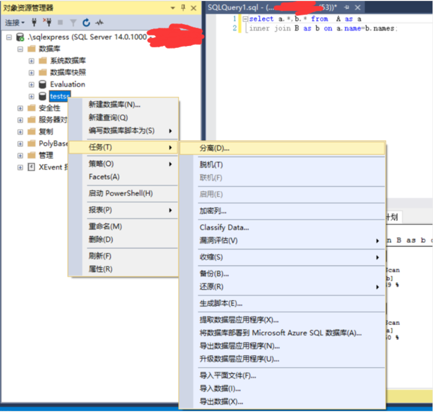Click the filter icon in Object Explorer toolbar

(x=73, y=22)
